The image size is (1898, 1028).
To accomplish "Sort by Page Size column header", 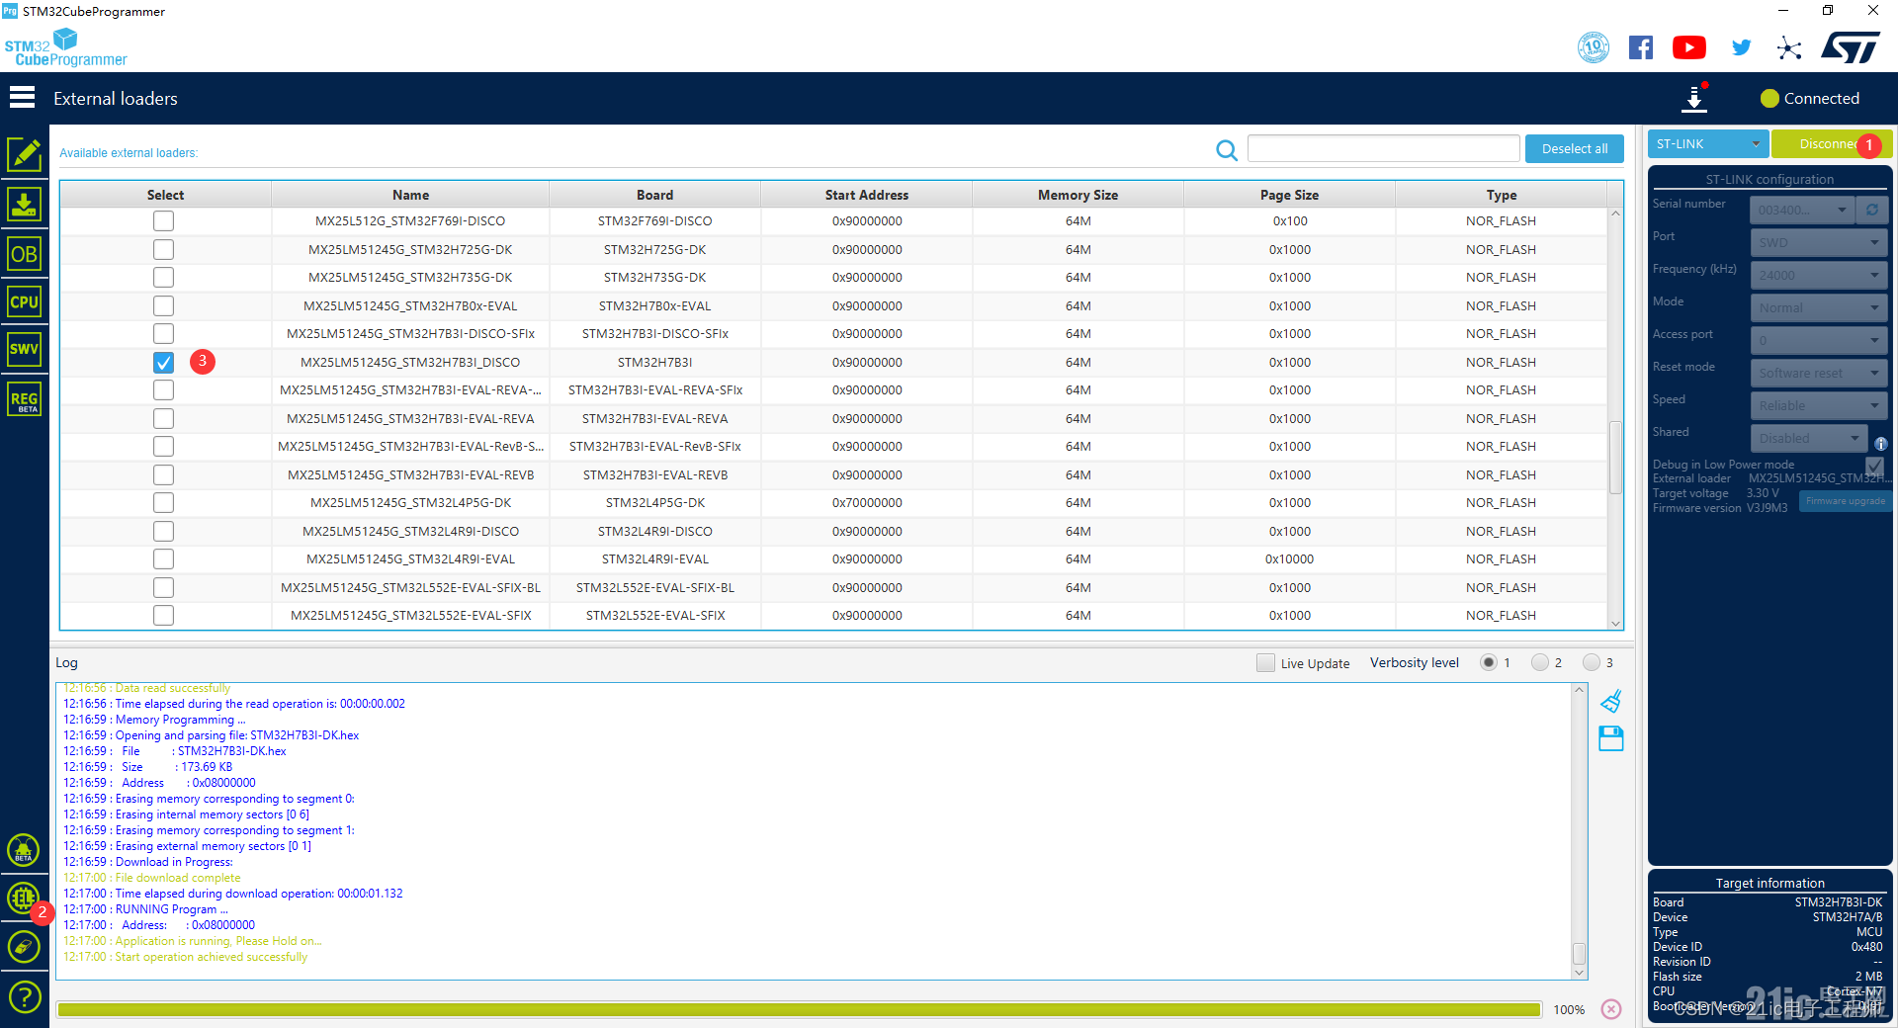I will [1289, 195].
